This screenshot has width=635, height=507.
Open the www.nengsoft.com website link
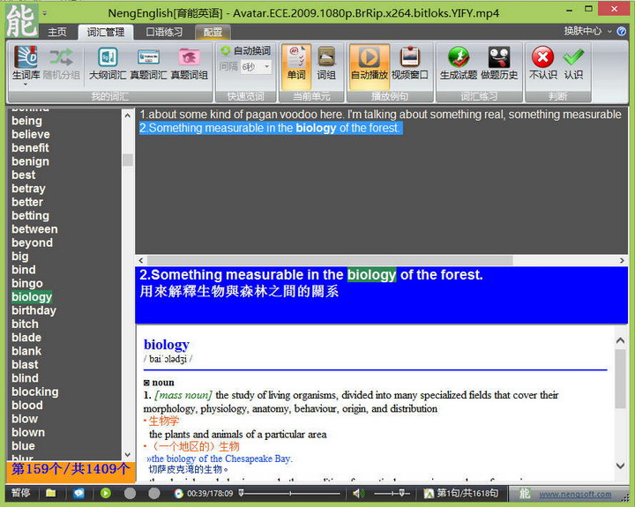coord(575,494)
